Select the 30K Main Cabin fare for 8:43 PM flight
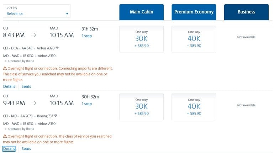The width and height of the screenshot is (274, 153). (141, 39)
